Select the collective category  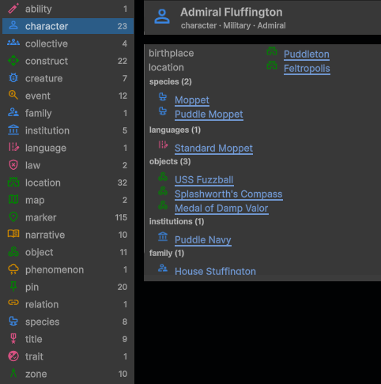tap(68, 43)
